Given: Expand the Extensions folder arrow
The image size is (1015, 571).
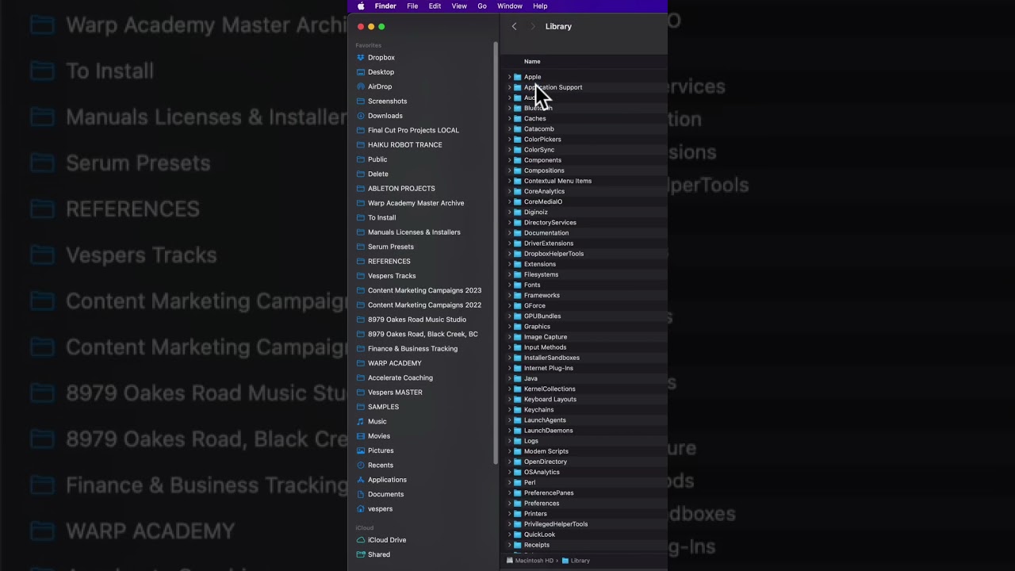Looking at the screenshot, I should coord(509,264).
